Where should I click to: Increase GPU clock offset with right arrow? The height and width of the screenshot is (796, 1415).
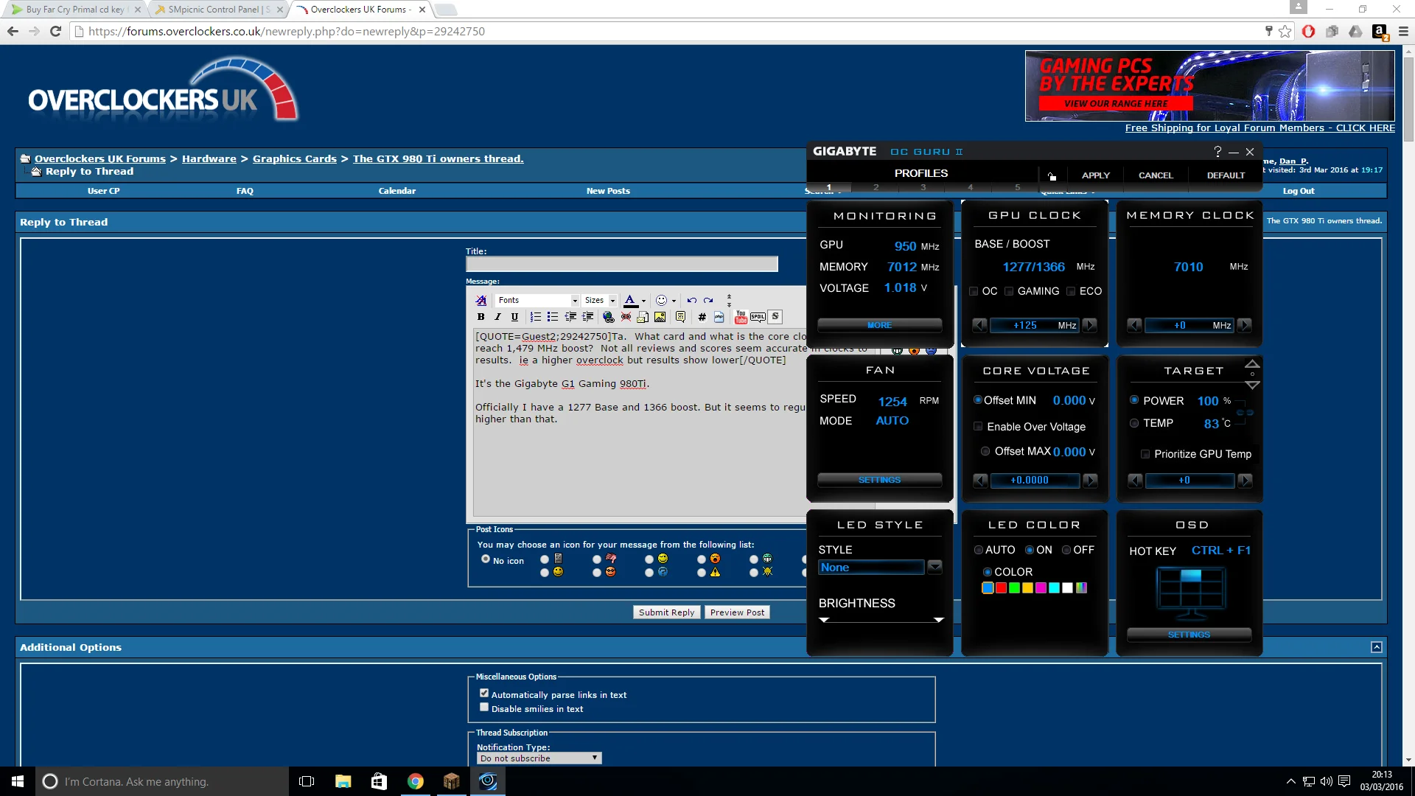(1090, 325)
